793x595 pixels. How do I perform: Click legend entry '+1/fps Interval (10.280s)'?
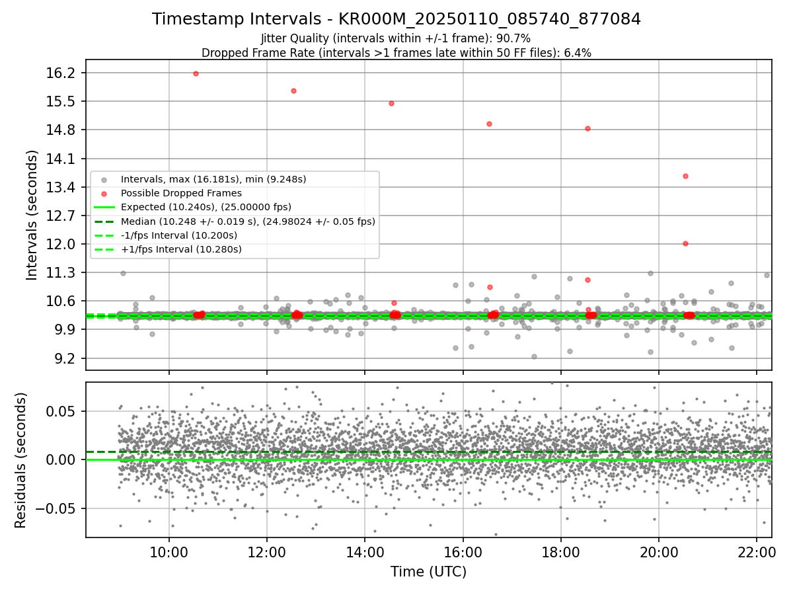point(181,249)
